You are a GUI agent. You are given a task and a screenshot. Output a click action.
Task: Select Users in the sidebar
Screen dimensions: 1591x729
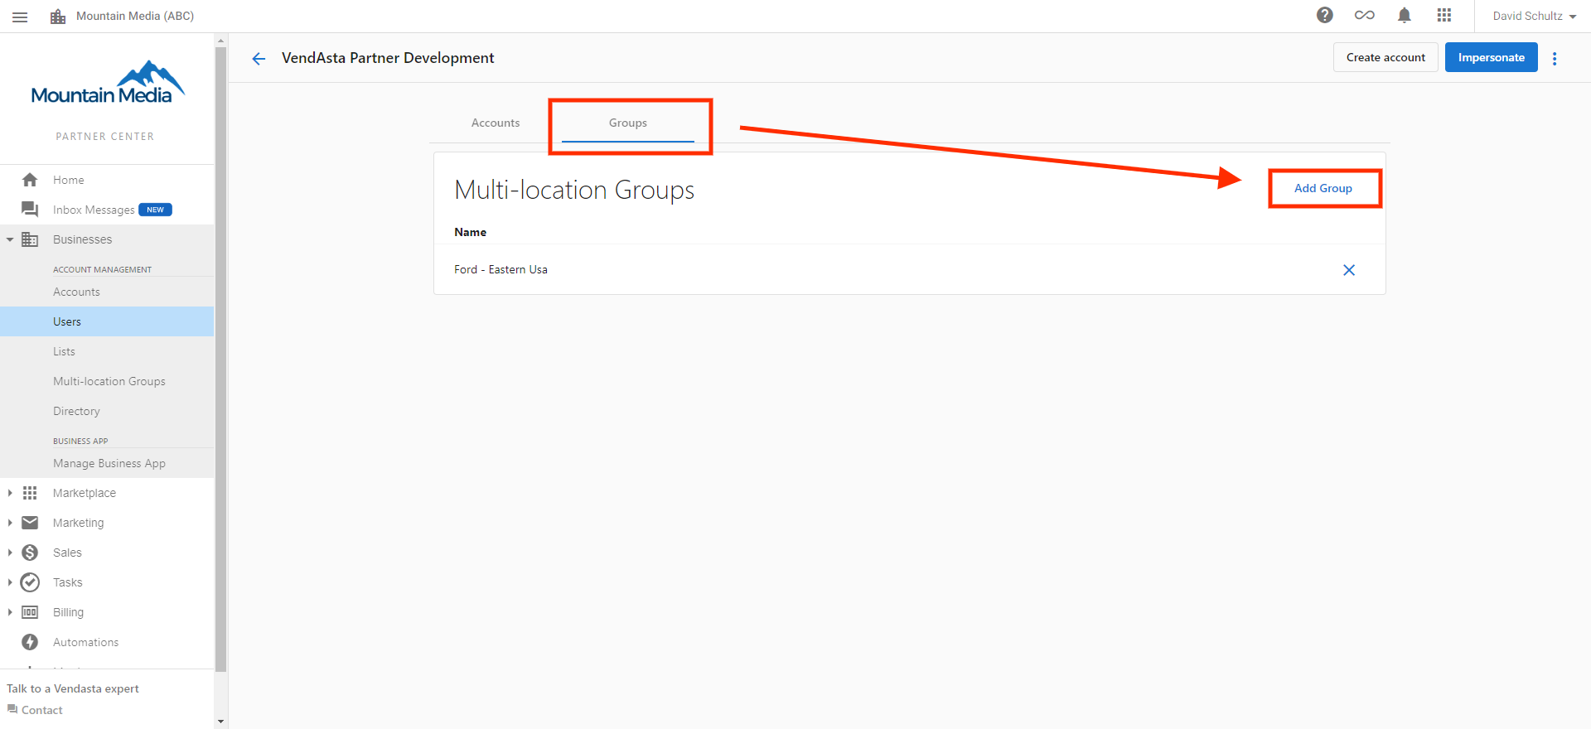click(x=107, y=321)
